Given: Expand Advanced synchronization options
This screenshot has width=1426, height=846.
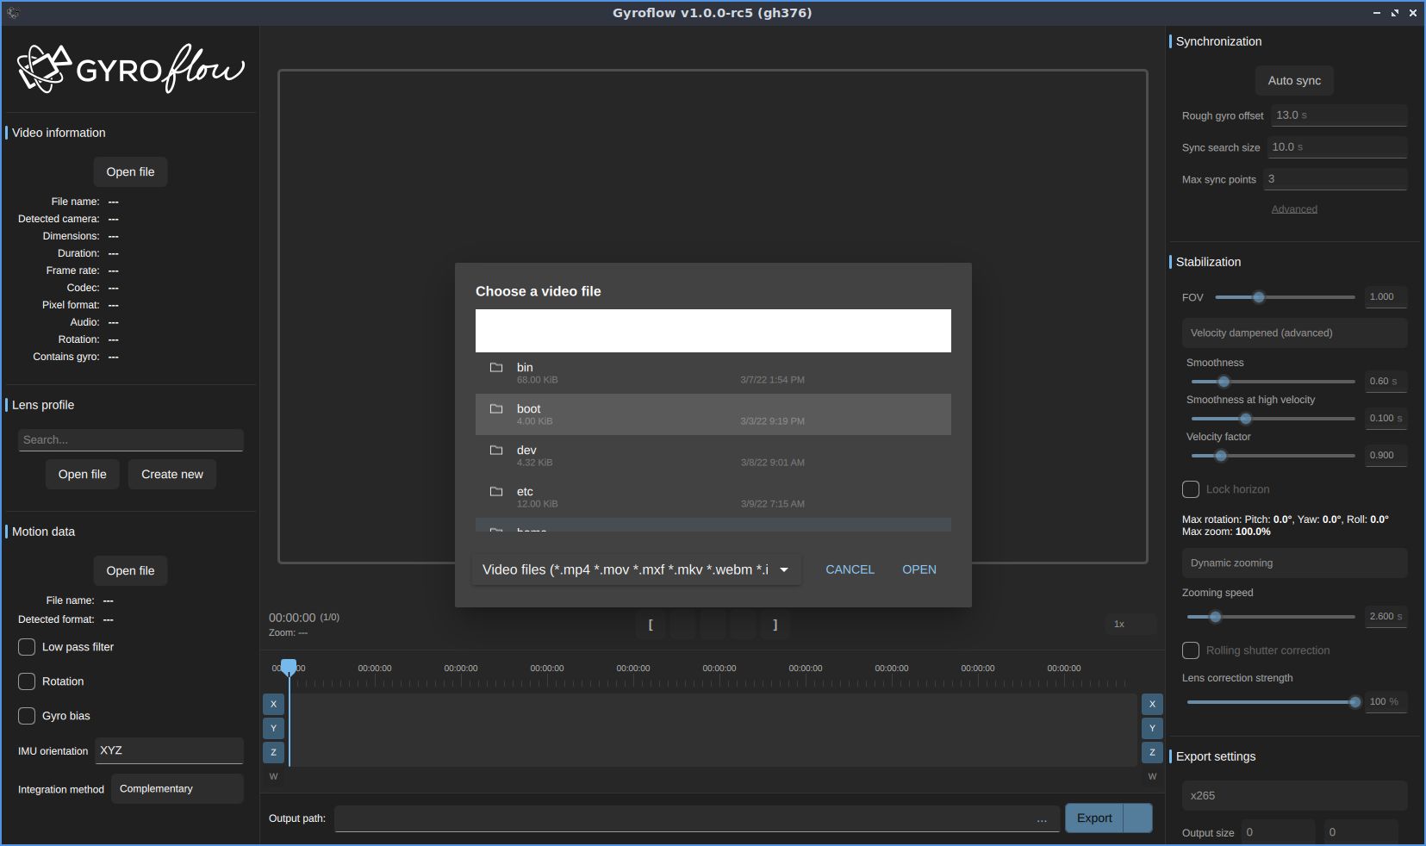Looking at the screenshot, I should pos(1294,208).
